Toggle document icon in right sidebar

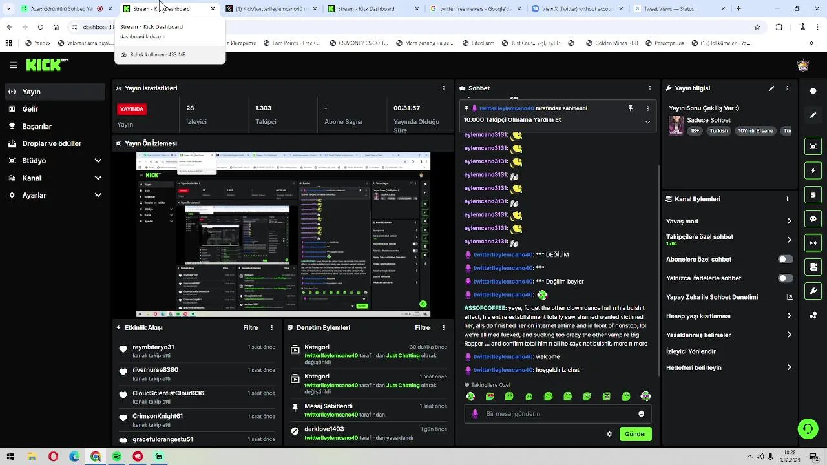813,194
